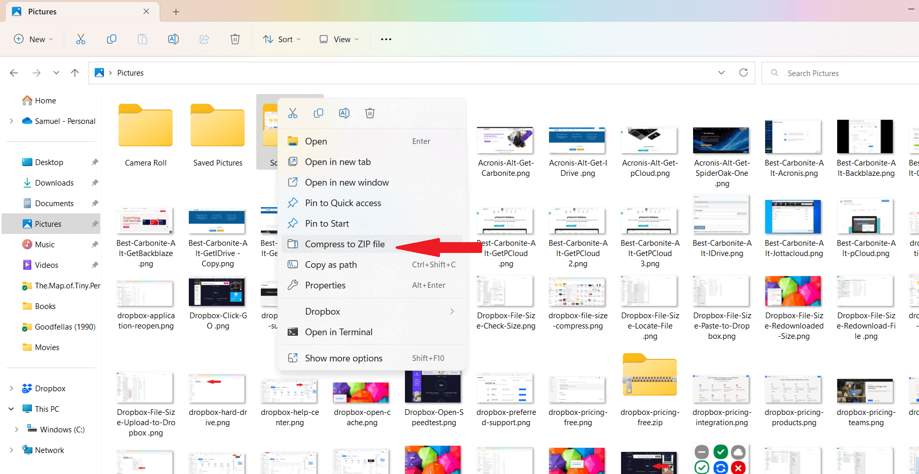
Task: Open the View dropdown
Action: coord(338,39)
